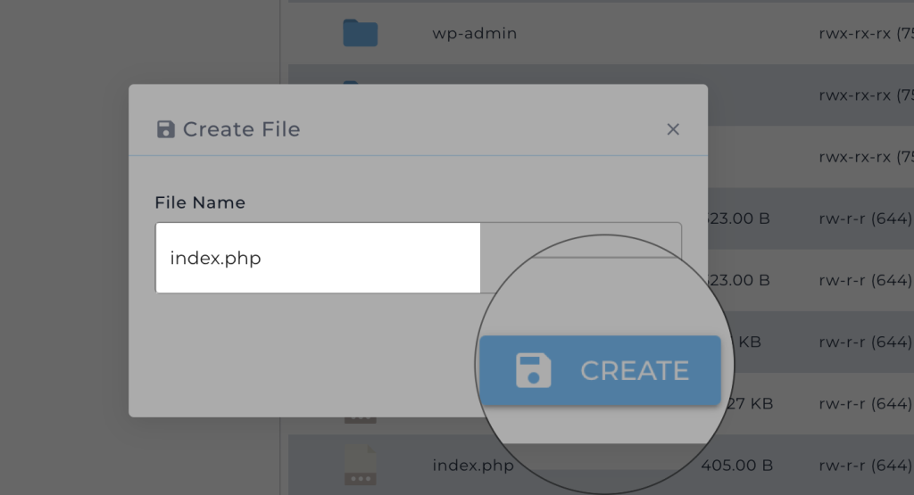Click the wp-admin rwx-rx-rx permissions value
The image size is (914, 495).
pos(865,34)
